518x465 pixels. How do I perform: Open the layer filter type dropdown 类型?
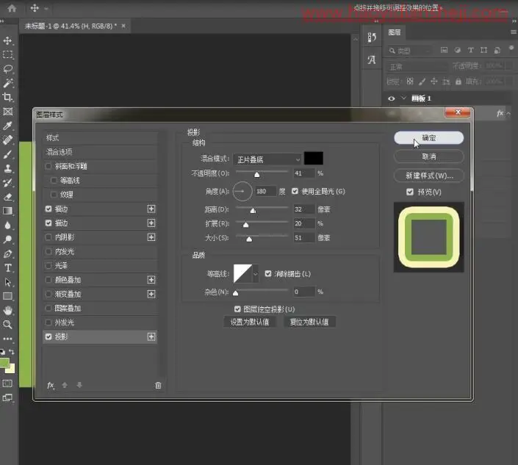[410, 51]
